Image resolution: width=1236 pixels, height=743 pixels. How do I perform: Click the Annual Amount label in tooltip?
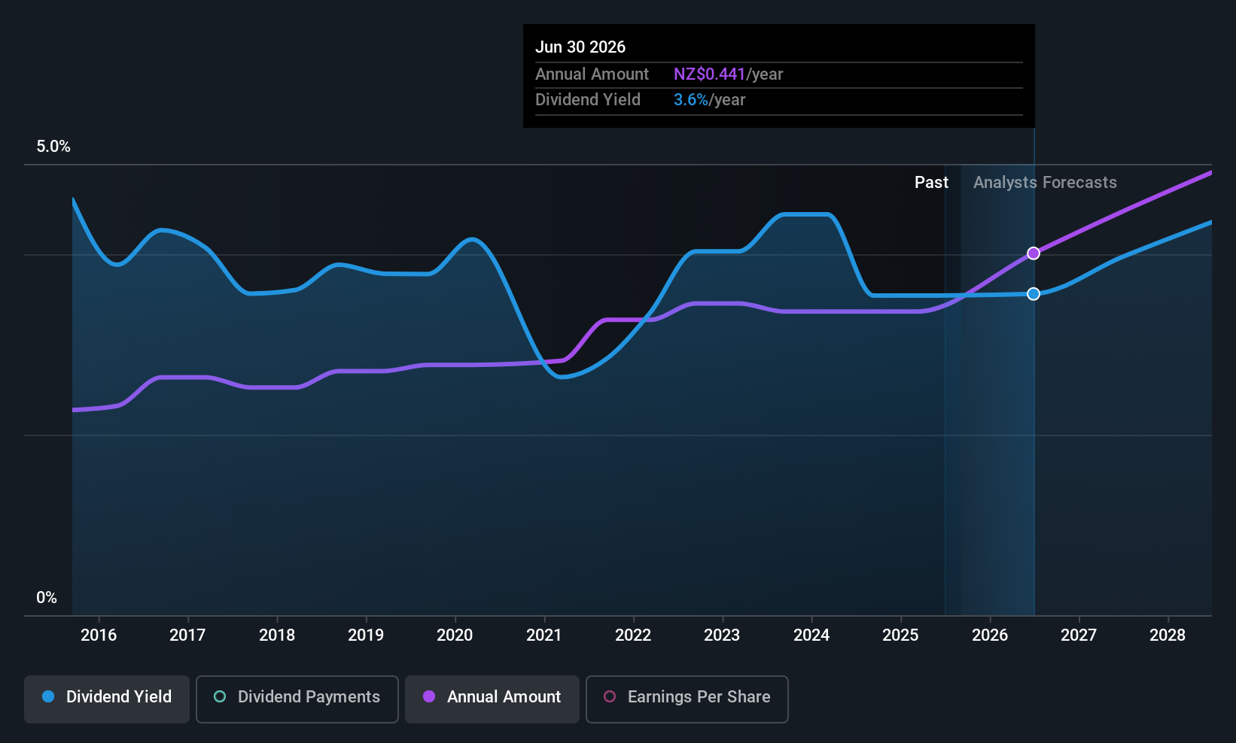click(x=592, y=74)
